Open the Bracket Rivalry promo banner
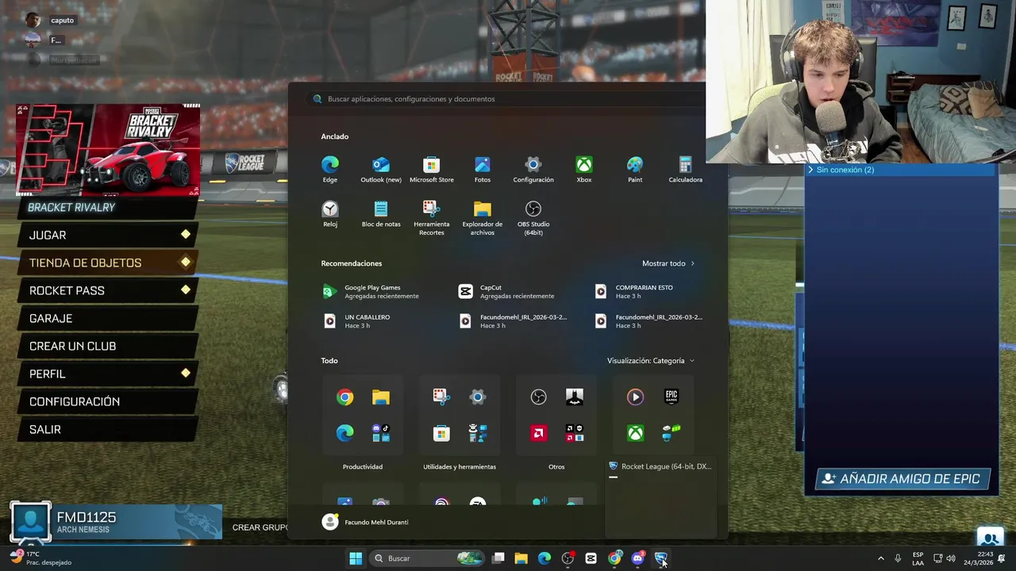 (108, 149)
